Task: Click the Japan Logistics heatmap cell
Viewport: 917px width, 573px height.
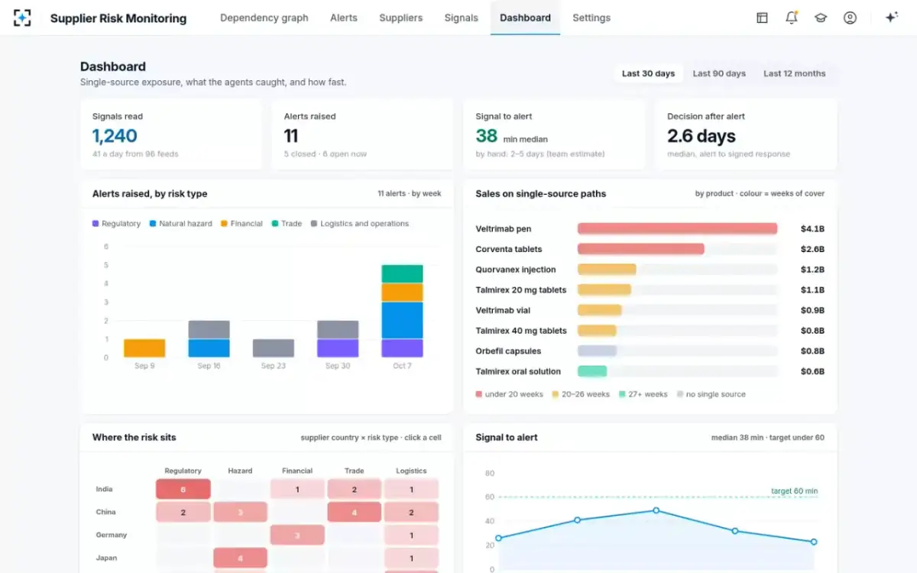Action: 411,558
